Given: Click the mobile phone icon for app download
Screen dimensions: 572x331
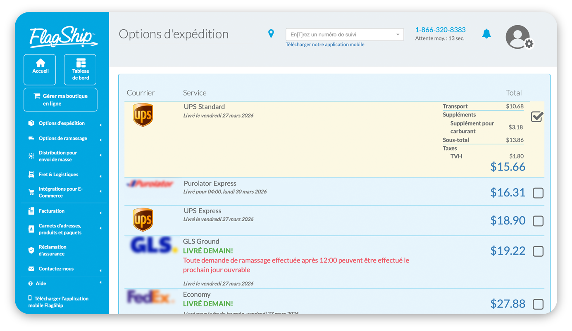Looking at the screenshot, I should [x=30, y=298].
